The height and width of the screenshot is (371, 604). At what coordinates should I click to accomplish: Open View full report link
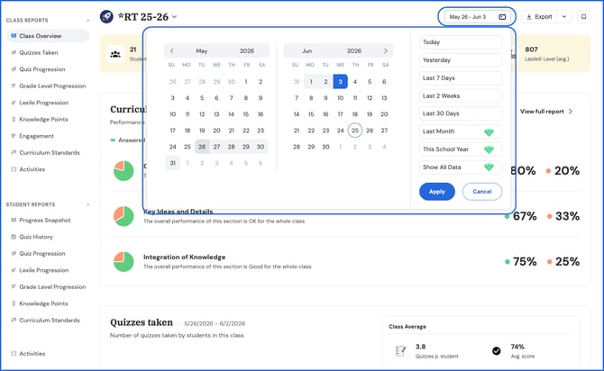click(546, 112)
